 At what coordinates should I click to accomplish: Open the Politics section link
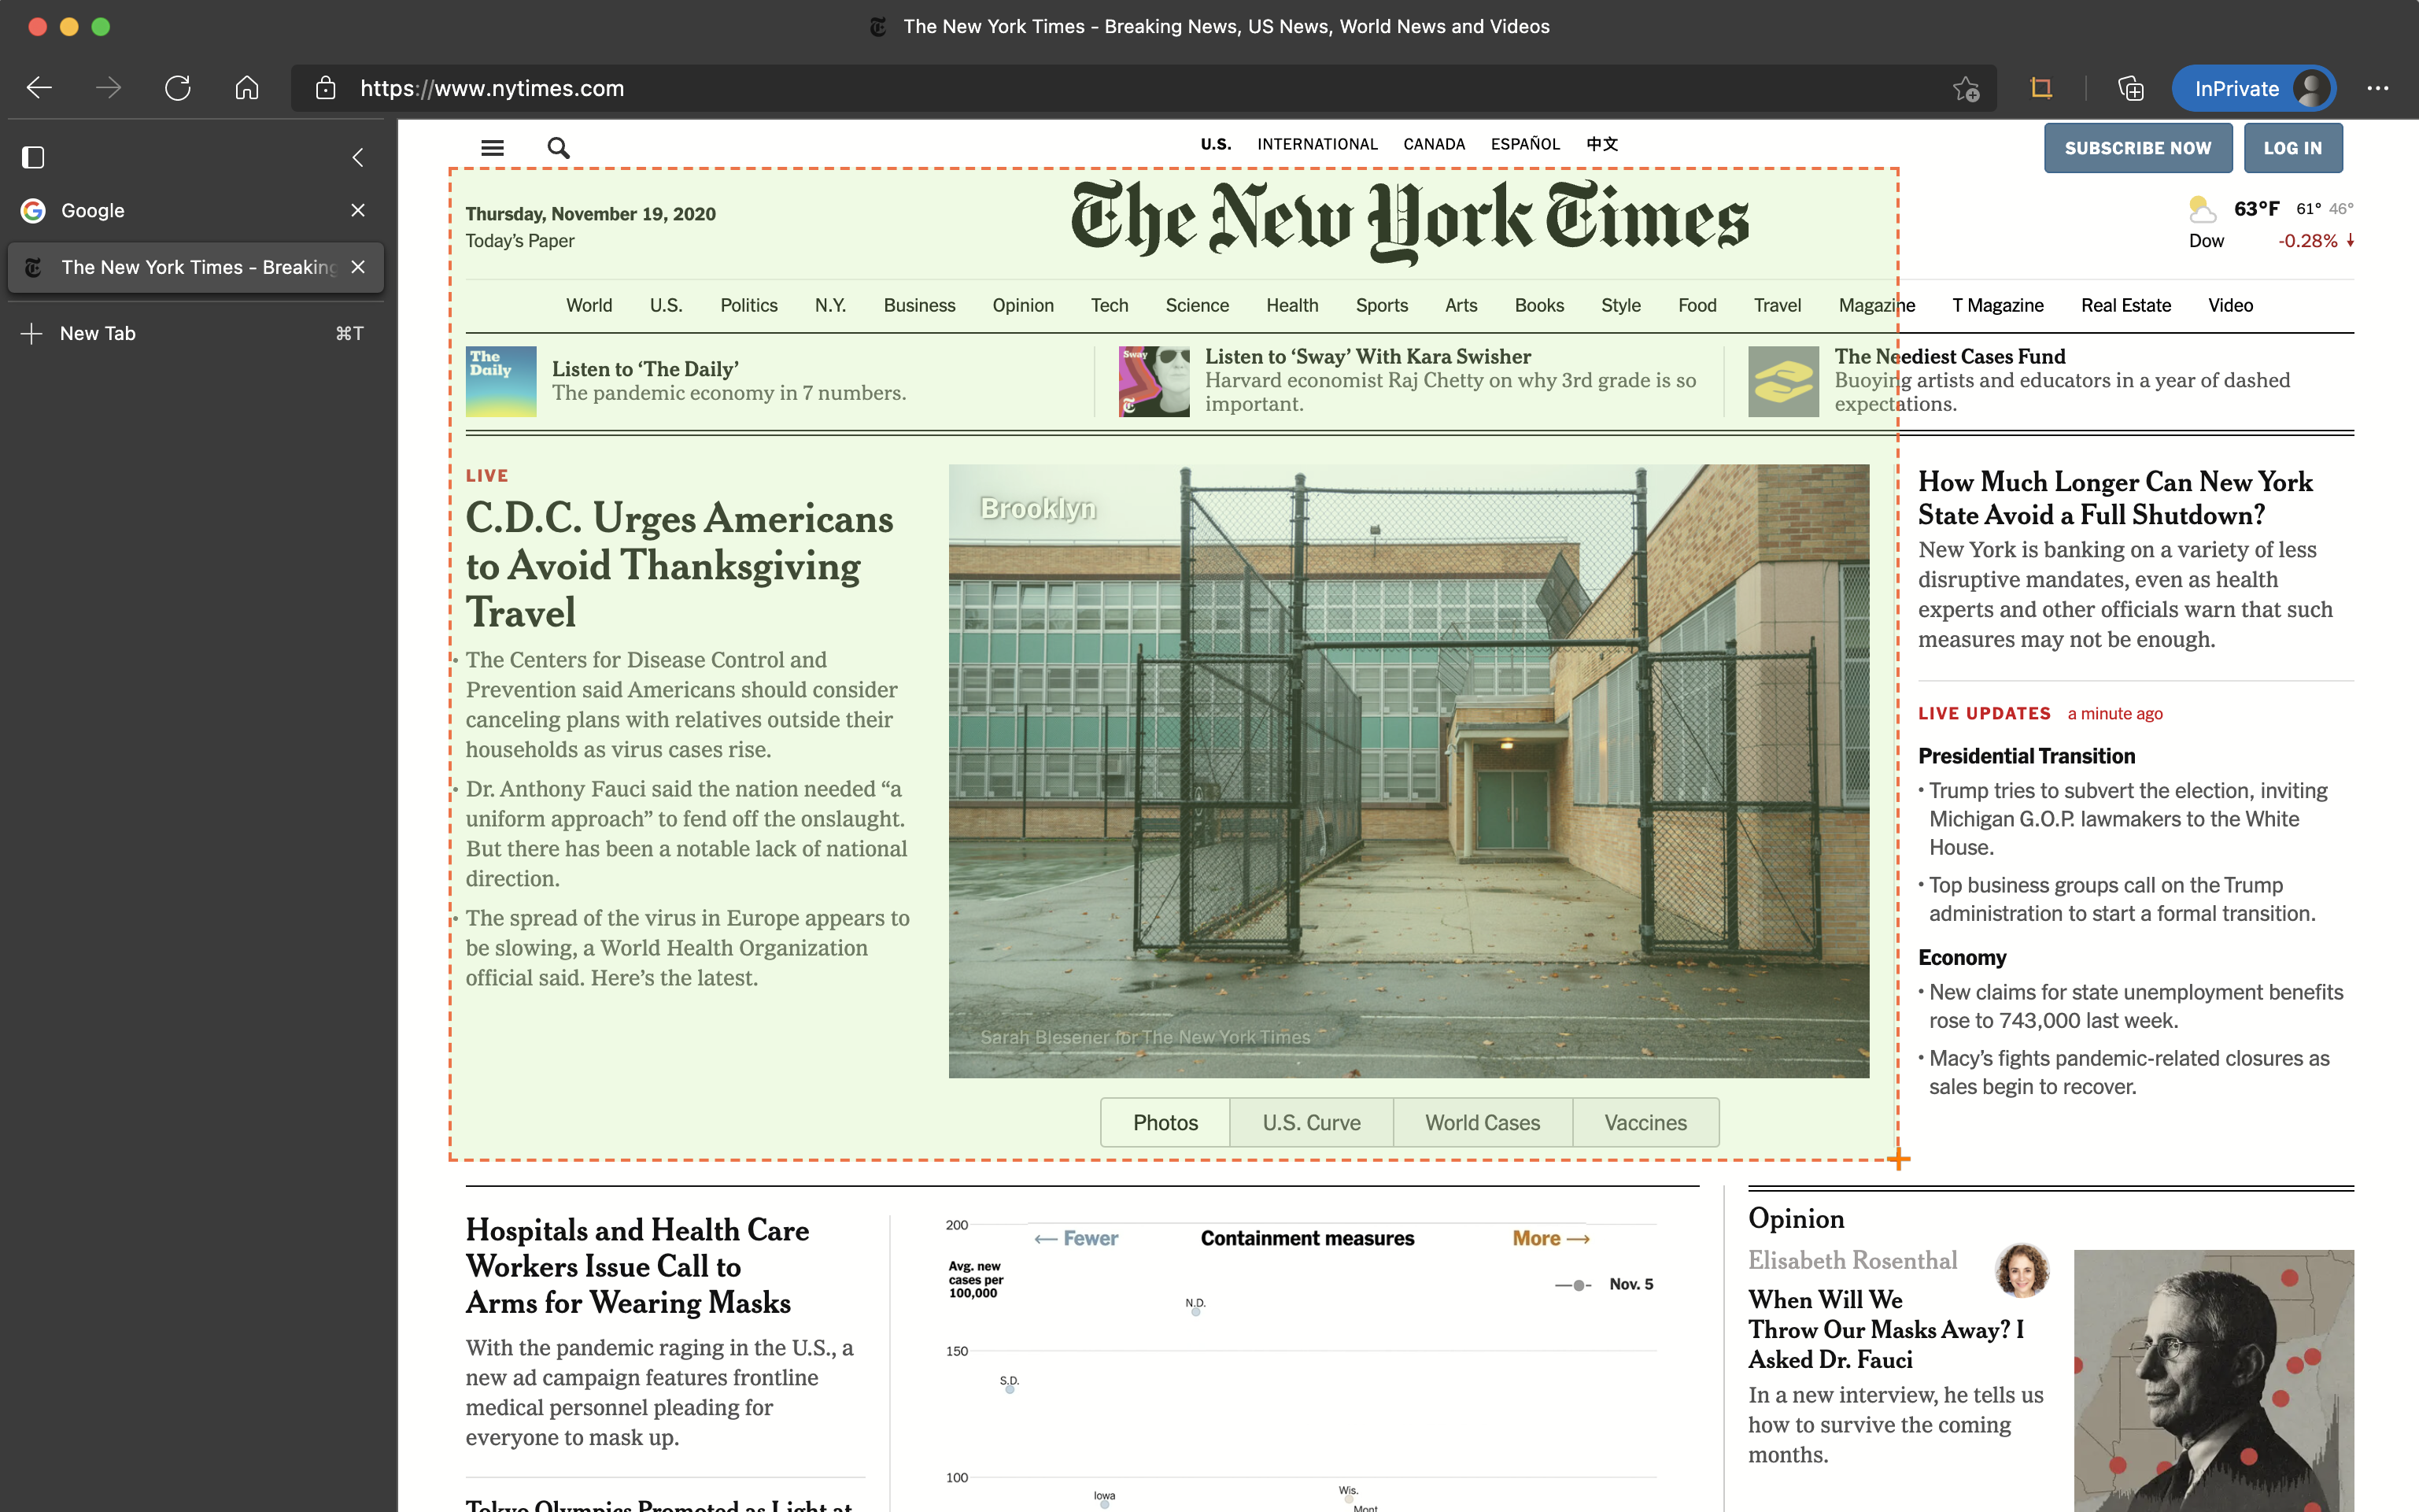(x=748, y=305)
